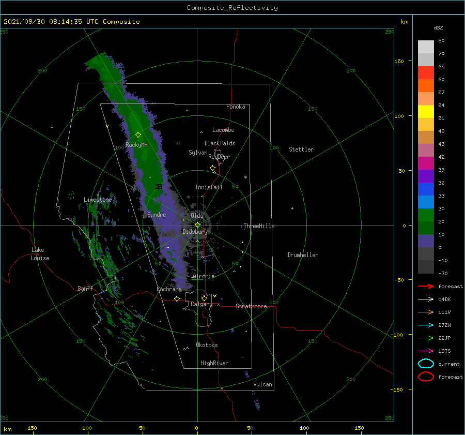Click the Sylvan label

198,153
